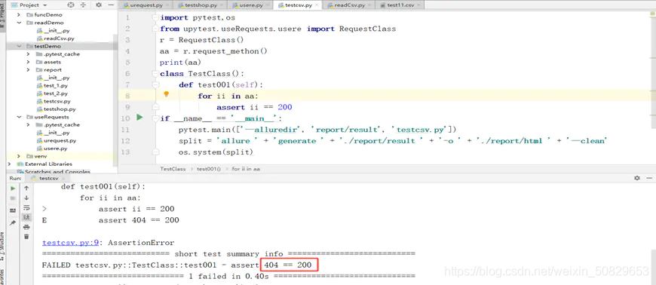Click the green run gutter arrow on line 10
Screen dimensions: 656x285
(139, 118)
